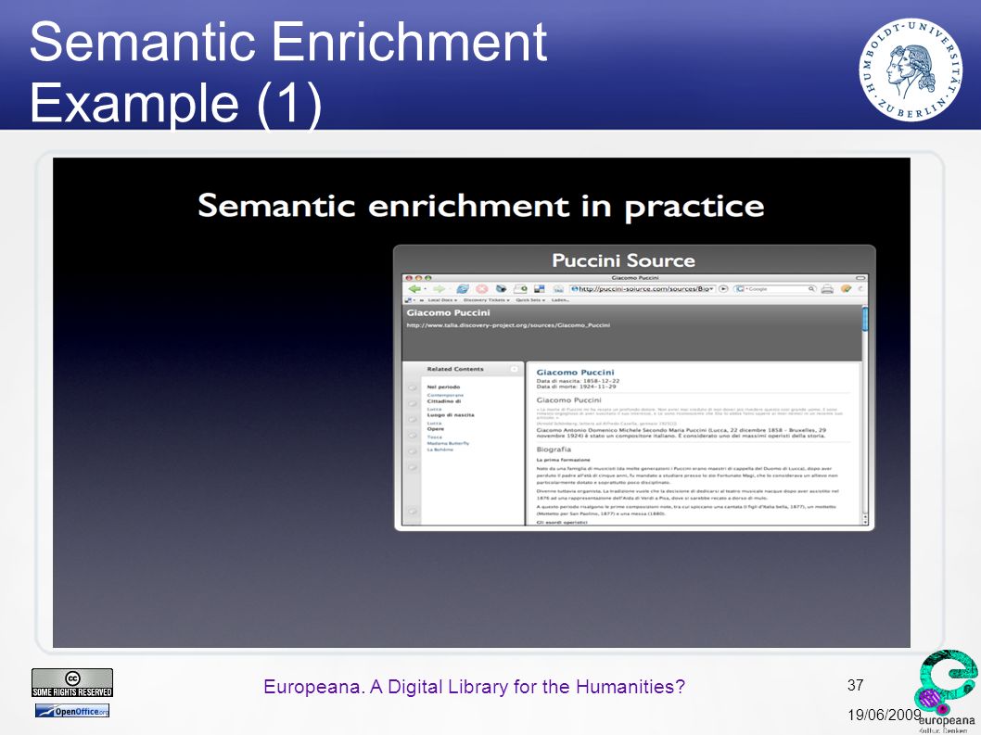
Task: Click the address bar with puccini-soiurce.com URL
Action: pyautogui.click(x=642, y=288)
